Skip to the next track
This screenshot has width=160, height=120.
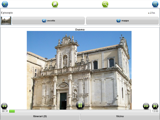click(x=155, y=106)
